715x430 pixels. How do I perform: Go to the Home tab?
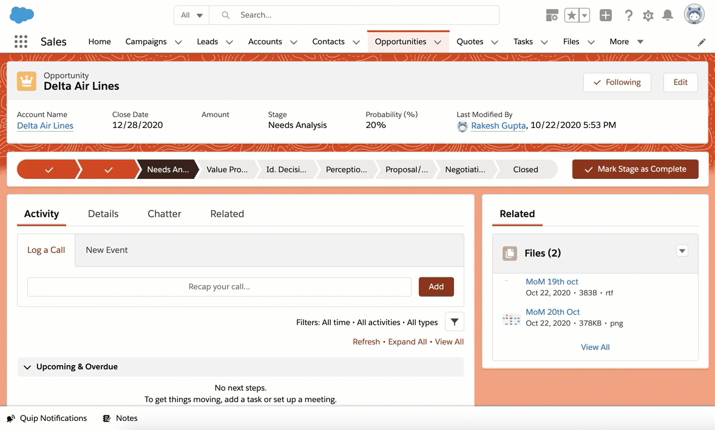pyautogui.click(x=100, y=41)
